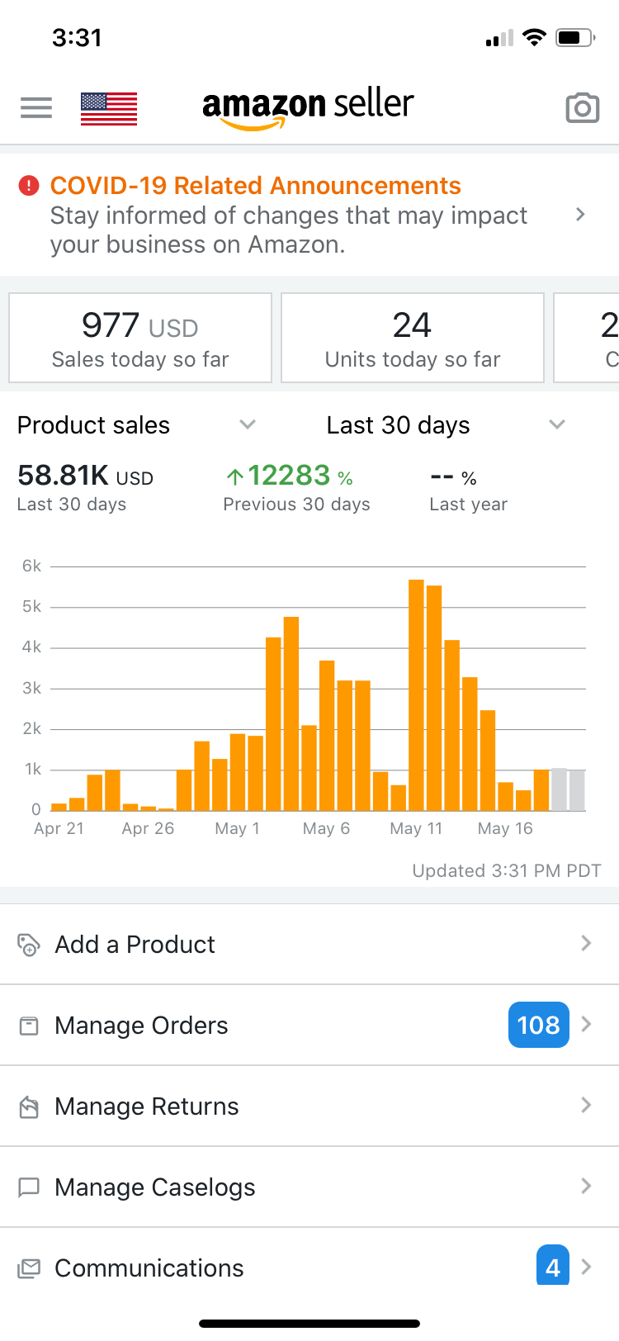
Task: Select the Add a Product option
Action: (x=135, y=944)
